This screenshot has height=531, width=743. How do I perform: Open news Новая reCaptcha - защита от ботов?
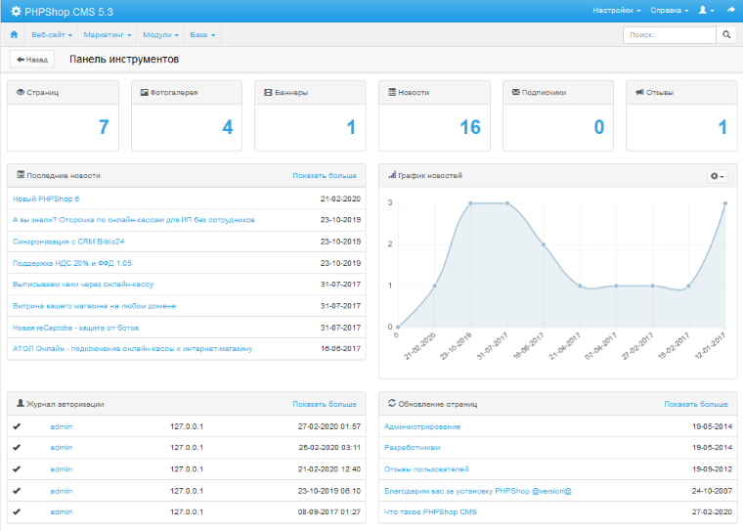point(75,328)
